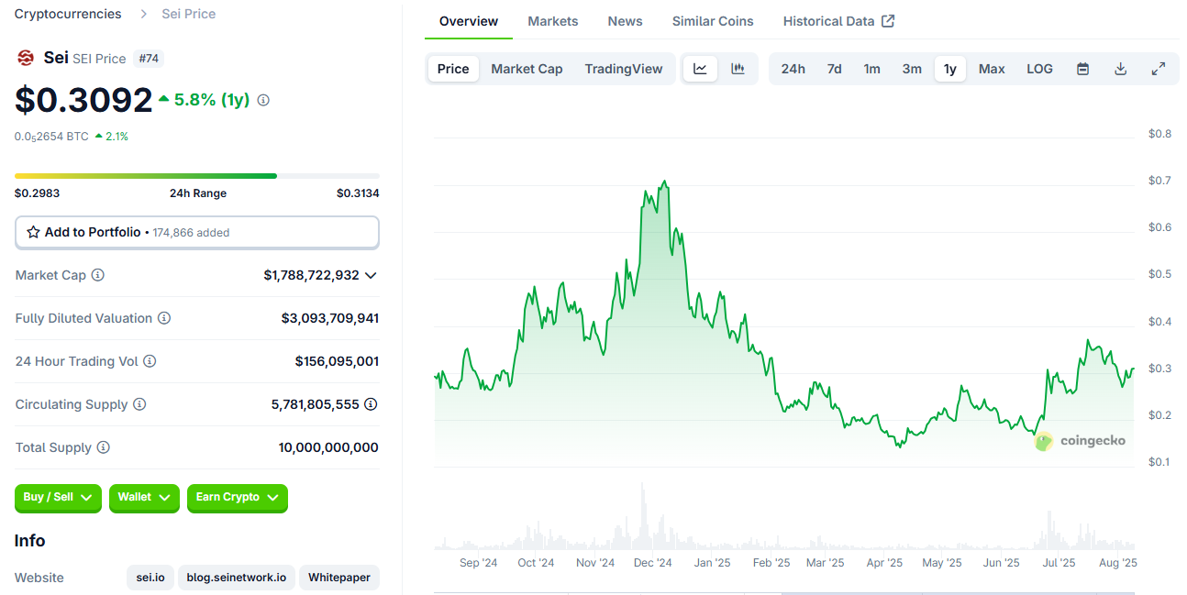Download chart data icon

[1120, 69]
